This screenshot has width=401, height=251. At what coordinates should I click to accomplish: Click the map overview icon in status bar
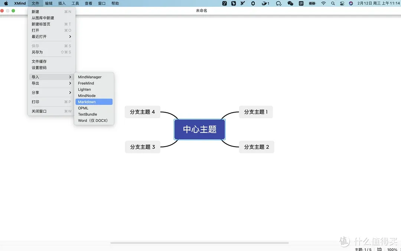(x=379, y=249)
